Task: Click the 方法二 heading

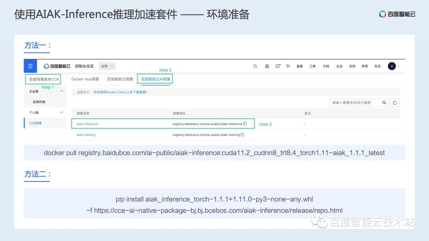Action: [37, 174]
